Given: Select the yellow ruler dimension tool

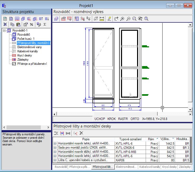Looking at the screenshot, I should (102, 19).
